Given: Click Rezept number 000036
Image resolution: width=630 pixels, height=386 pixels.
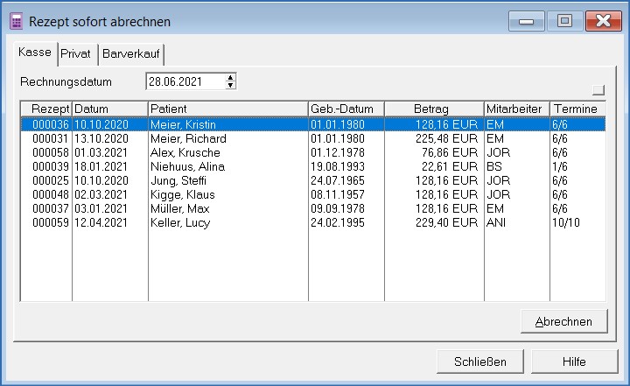Looking at the screenshot, I should (50, 124).
